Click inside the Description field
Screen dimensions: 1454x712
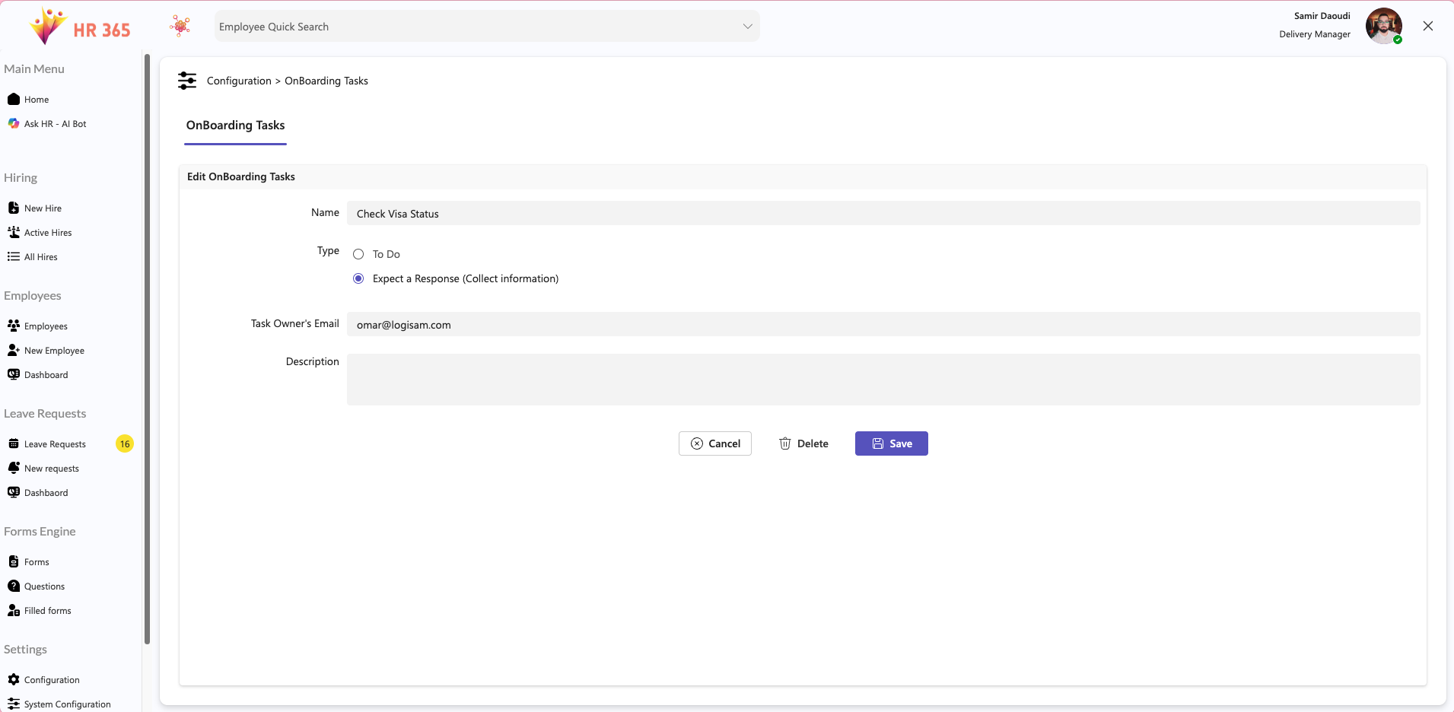click(883, 380)
